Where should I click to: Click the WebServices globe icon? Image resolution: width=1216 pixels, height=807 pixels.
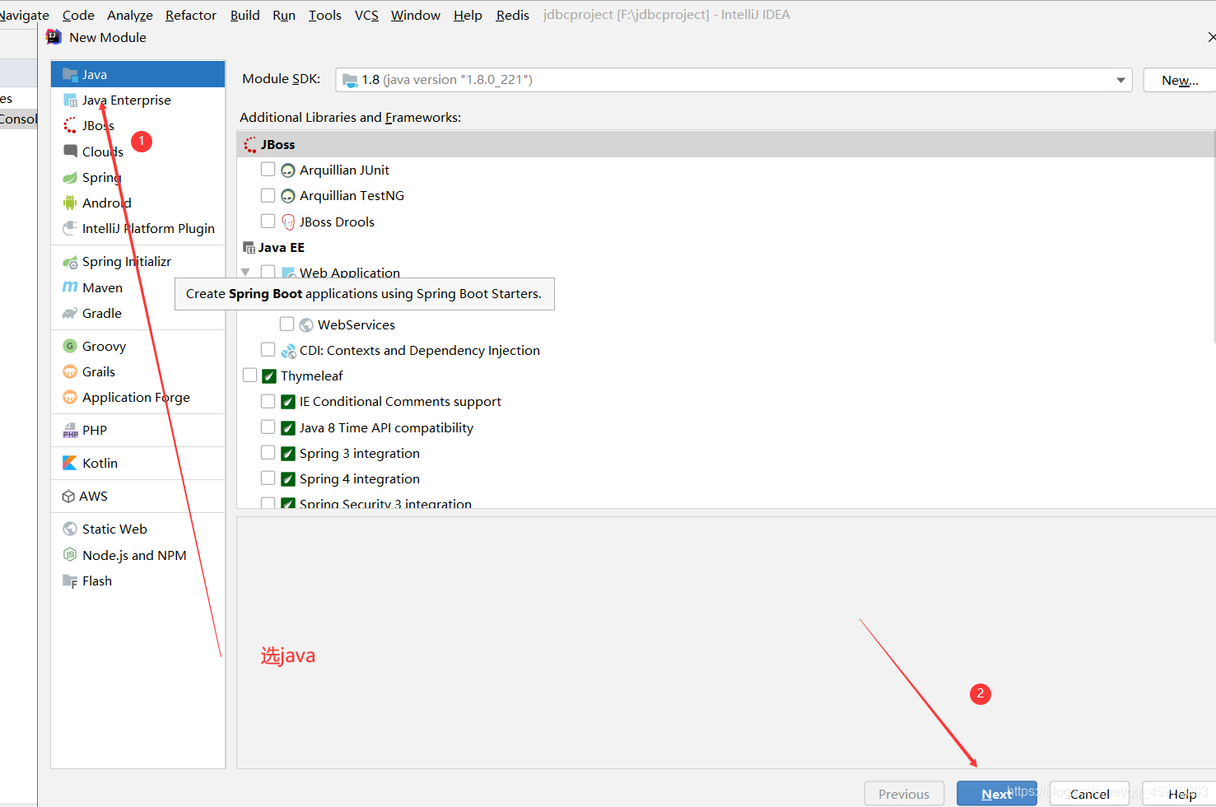pyautogui.click(x=306, y=325)
